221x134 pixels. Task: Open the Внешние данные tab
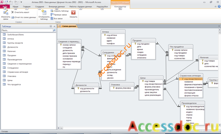tap(57, 7)
